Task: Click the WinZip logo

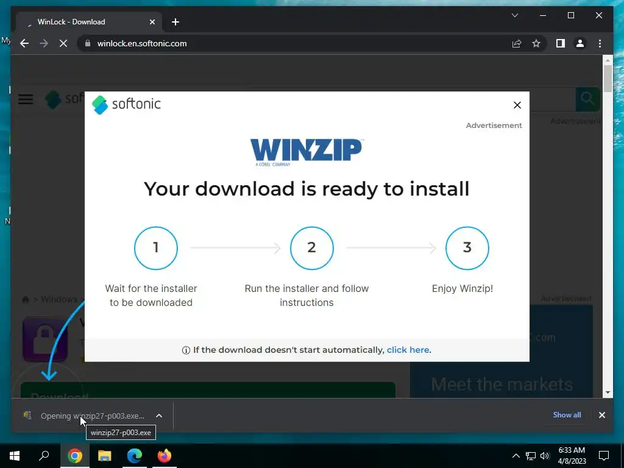Action: tap(306, 152)
